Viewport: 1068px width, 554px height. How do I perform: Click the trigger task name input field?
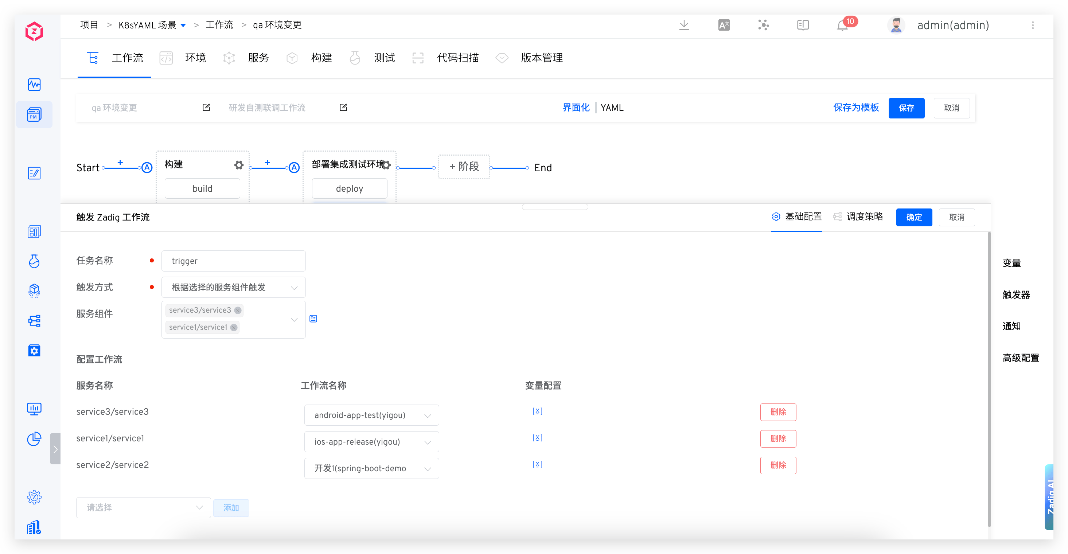click(233, 260)
